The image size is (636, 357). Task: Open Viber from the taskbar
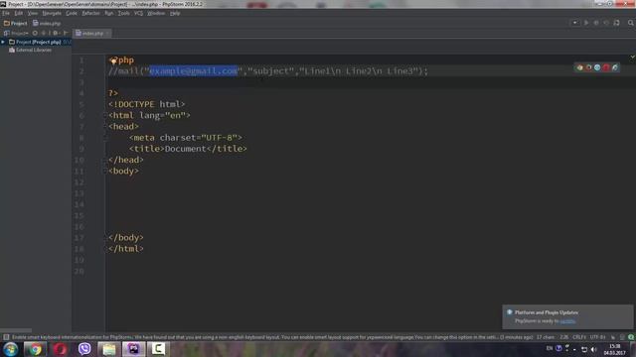point(84,349)
